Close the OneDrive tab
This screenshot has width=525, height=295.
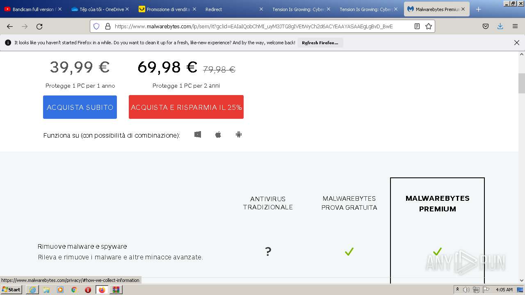tap(127, 9)
